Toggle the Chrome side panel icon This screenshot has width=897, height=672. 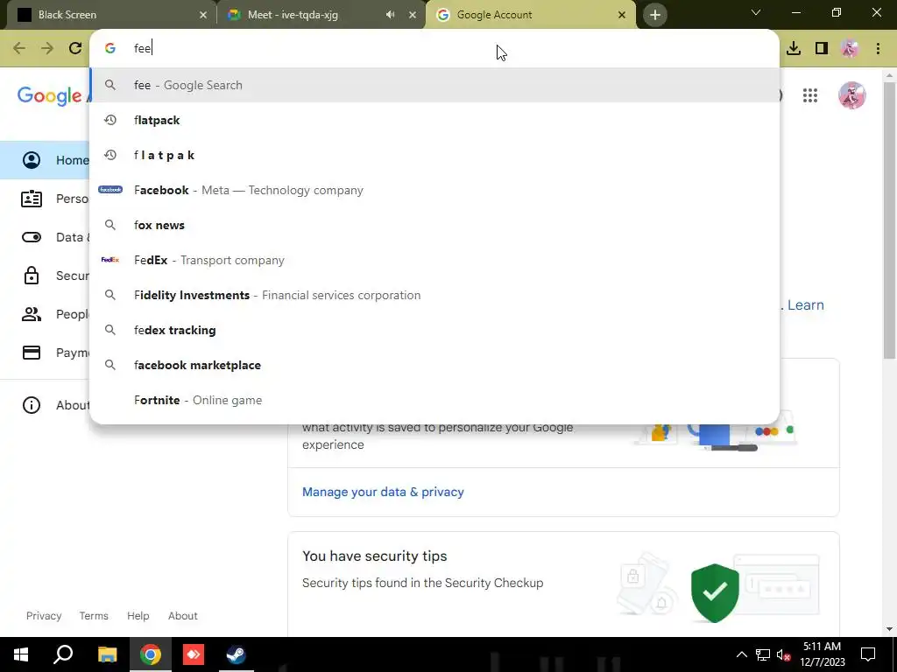pyautogui.click(x=822, y=48)
